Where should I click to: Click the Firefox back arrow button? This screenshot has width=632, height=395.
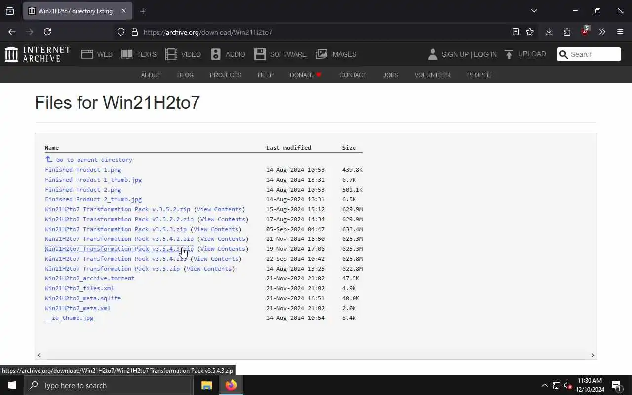(12, 32)
